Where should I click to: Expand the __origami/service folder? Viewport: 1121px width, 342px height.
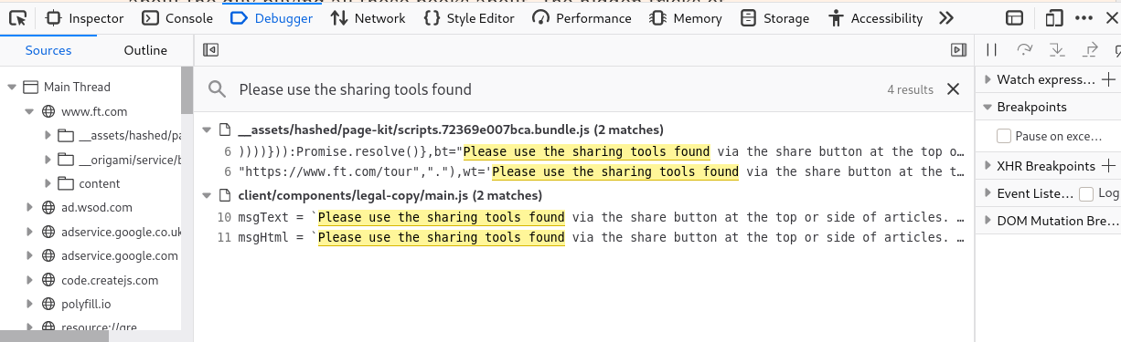click(48, 161)
